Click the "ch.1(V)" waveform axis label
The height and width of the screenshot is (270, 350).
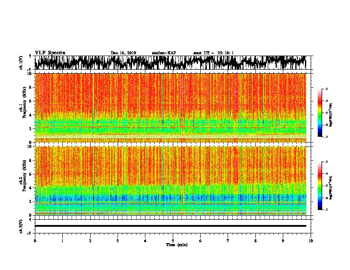click(x=21, y=63)
